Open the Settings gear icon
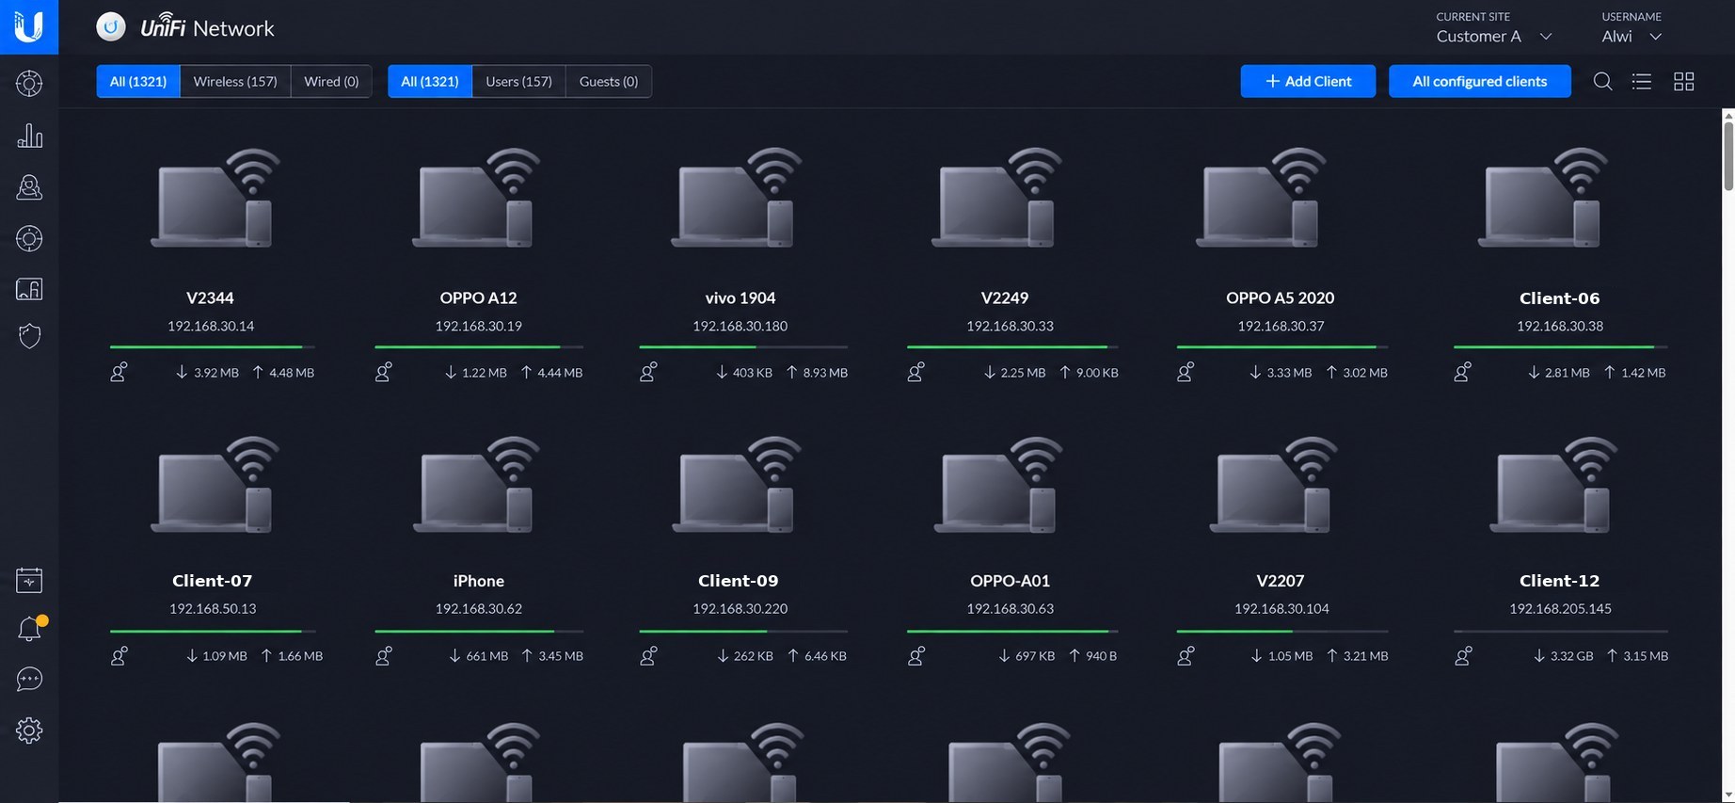1735x803 pixels. coord(29,730)
